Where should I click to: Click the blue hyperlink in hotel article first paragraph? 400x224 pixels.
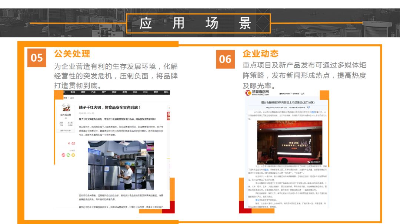pos(313,112)
